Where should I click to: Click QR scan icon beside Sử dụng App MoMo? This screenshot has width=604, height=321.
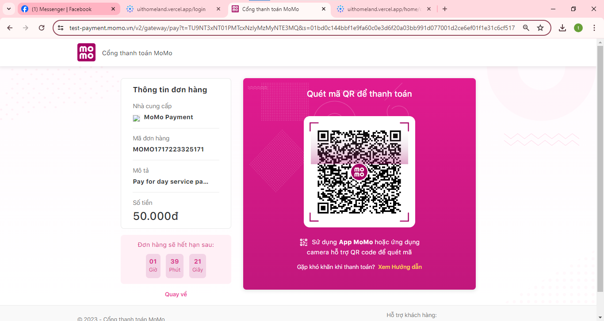click(x=303, y=242)
